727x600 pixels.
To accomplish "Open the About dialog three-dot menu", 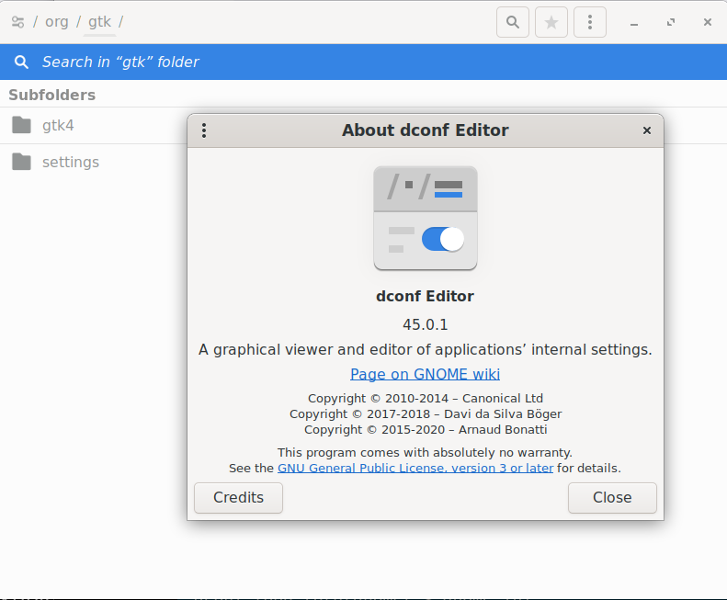I will tap(204, 130).
